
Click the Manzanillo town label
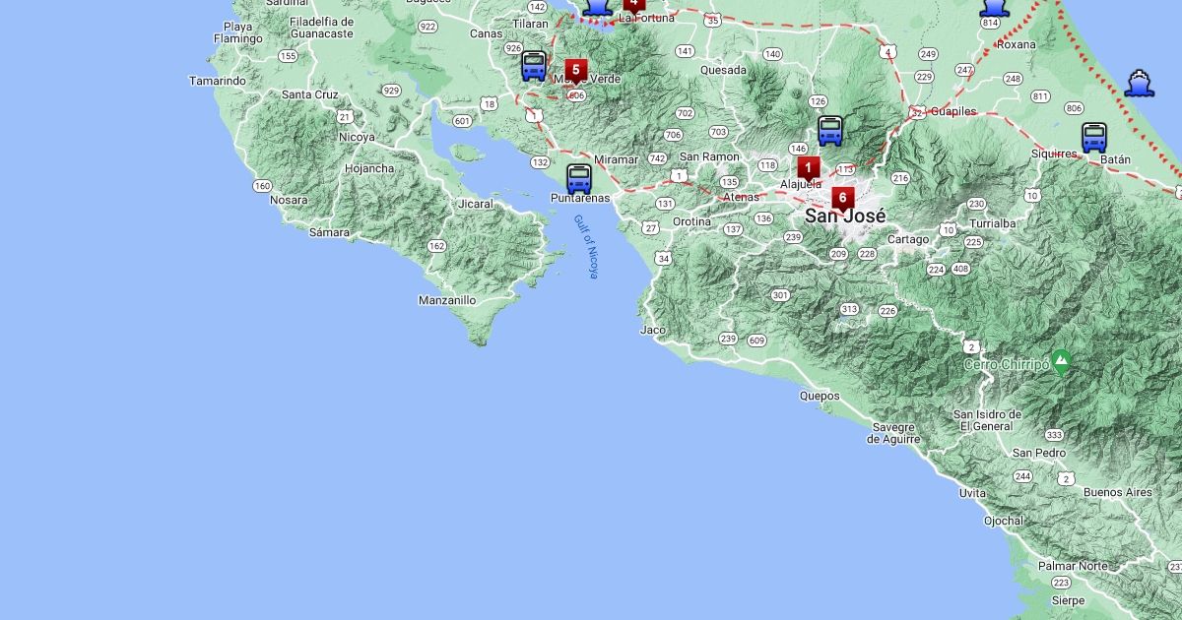point(447,300)
